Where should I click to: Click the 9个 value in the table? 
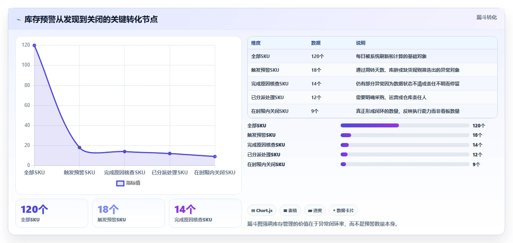pyautogui.click(x=315, y=111)
